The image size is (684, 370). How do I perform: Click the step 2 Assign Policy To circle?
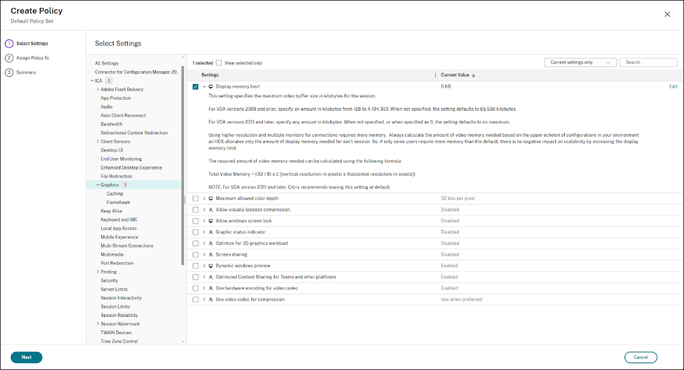tap(9, 58)
